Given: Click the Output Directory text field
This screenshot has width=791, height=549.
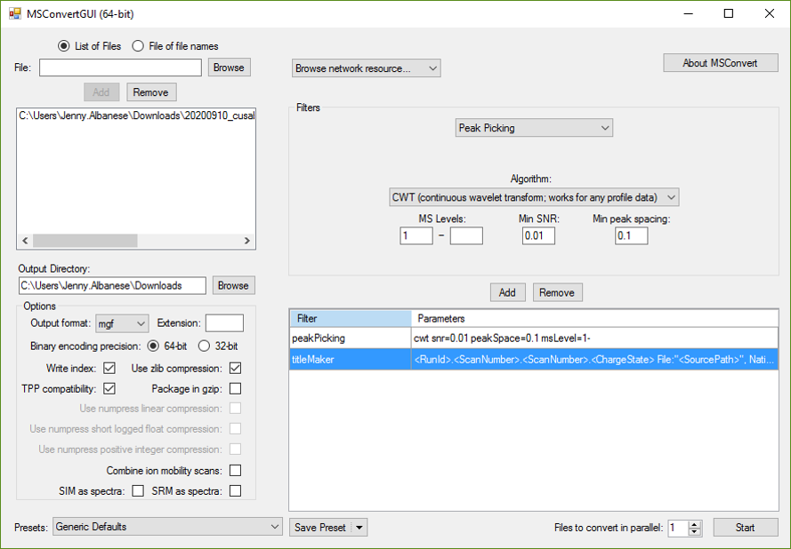Looking at the screenshot, I should 112,285.
